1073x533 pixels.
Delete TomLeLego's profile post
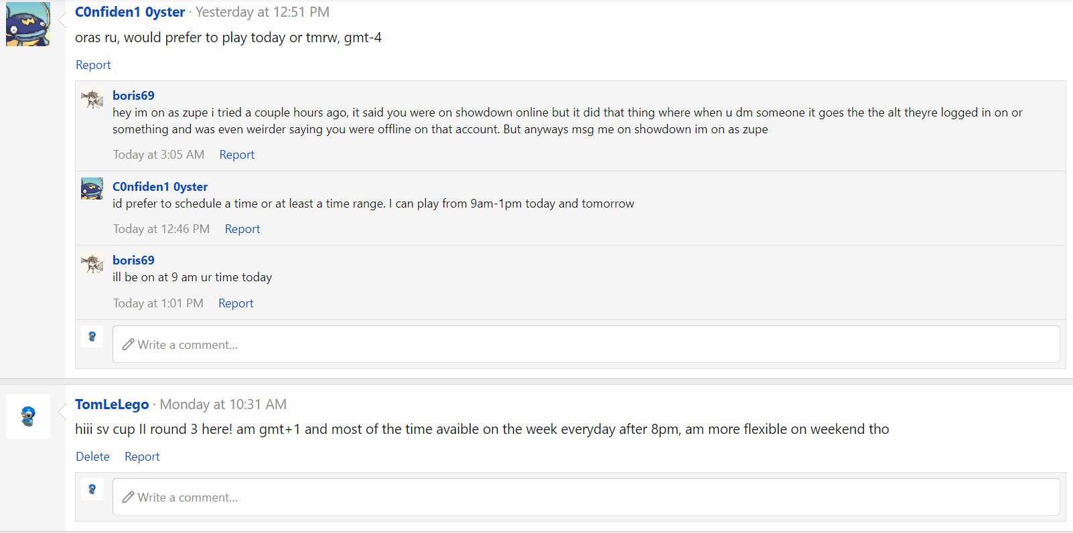[92, 457]
